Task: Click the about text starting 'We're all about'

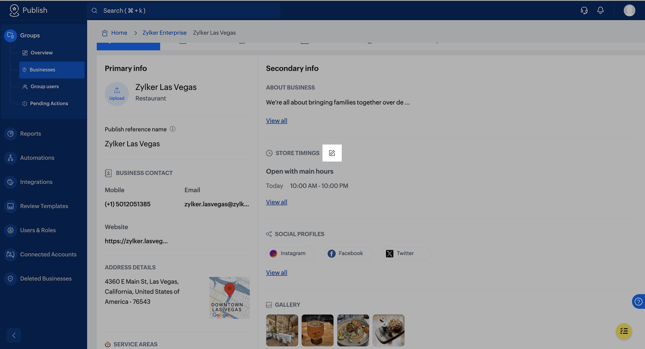Action: [338, 102]
